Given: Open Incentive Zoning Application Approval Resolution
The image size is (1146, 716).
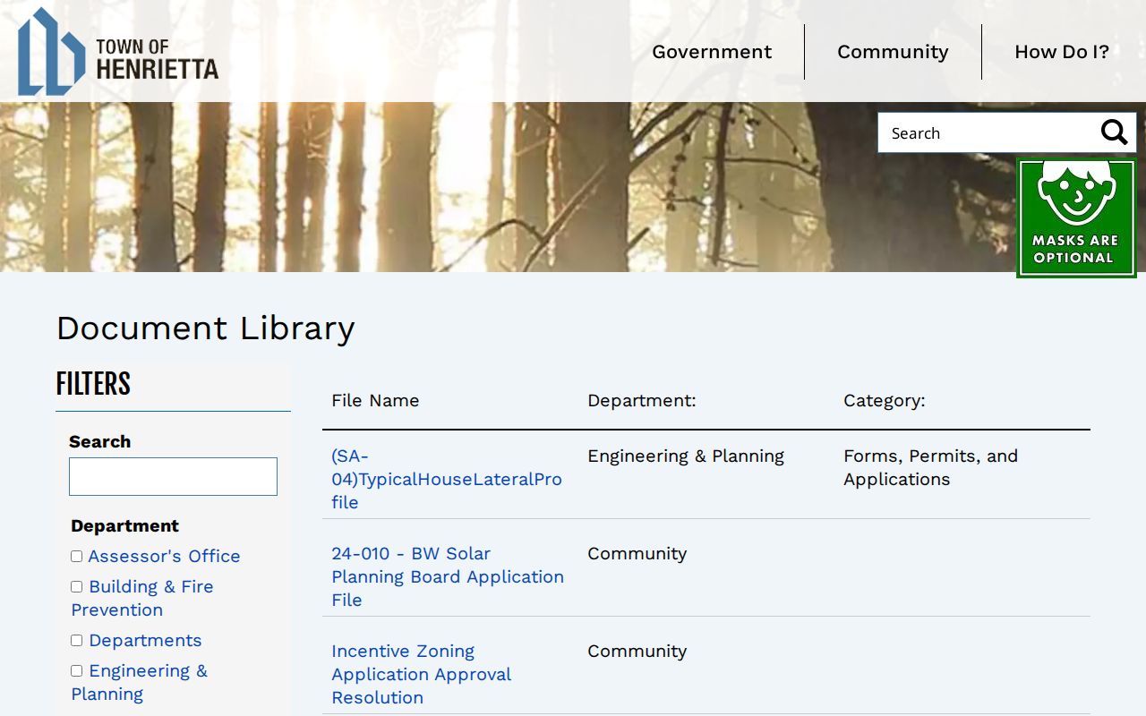Looking at the screenshot, I should pyautogui.click(x=421, y=674).
